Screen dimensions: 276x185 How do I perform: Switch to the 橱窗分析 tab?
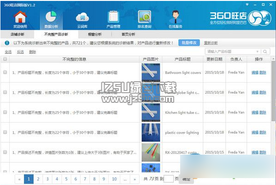click(95, 34)
